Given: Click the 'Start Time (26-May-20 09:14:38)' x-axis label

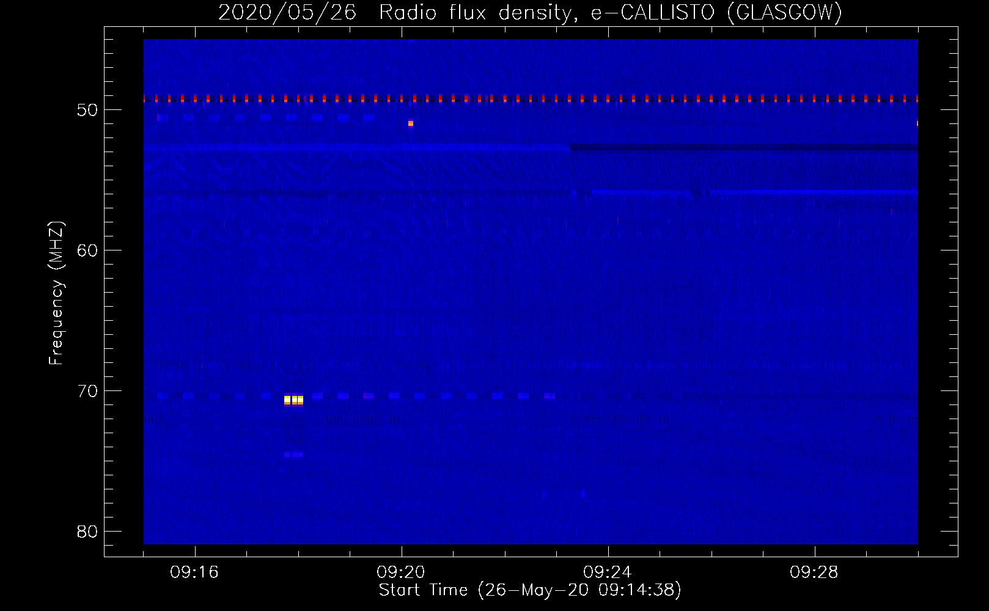Looking at the screenshot, I should pyautogui.click(x=530, y=590).
